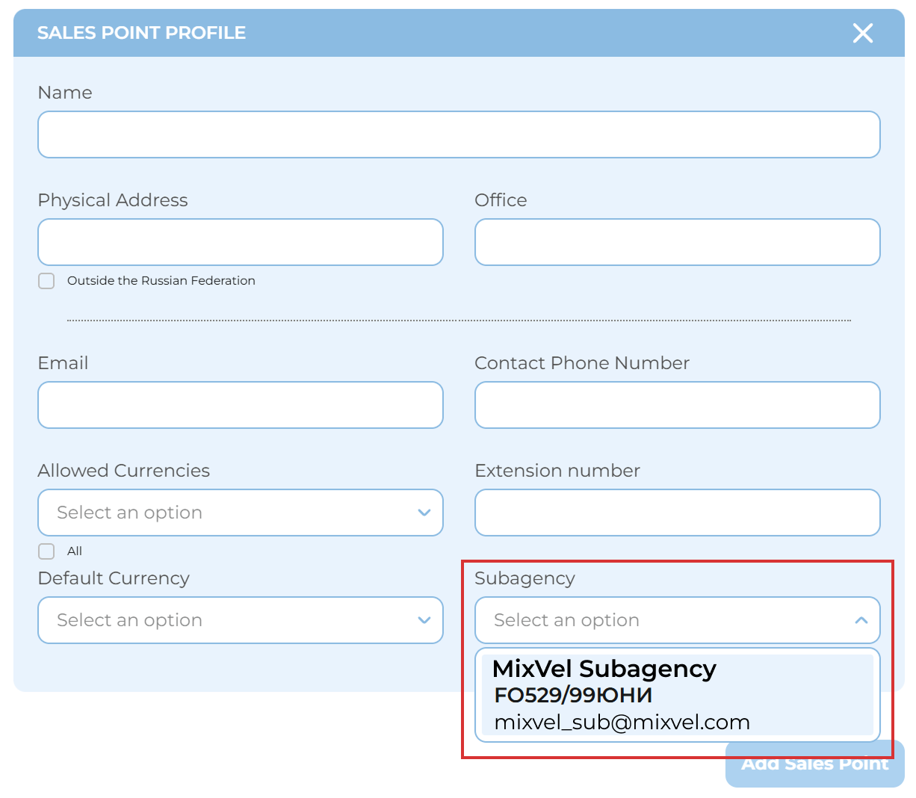Open the Allowed Currencies select box
The image size is (916, 798).
pos(224,513)
